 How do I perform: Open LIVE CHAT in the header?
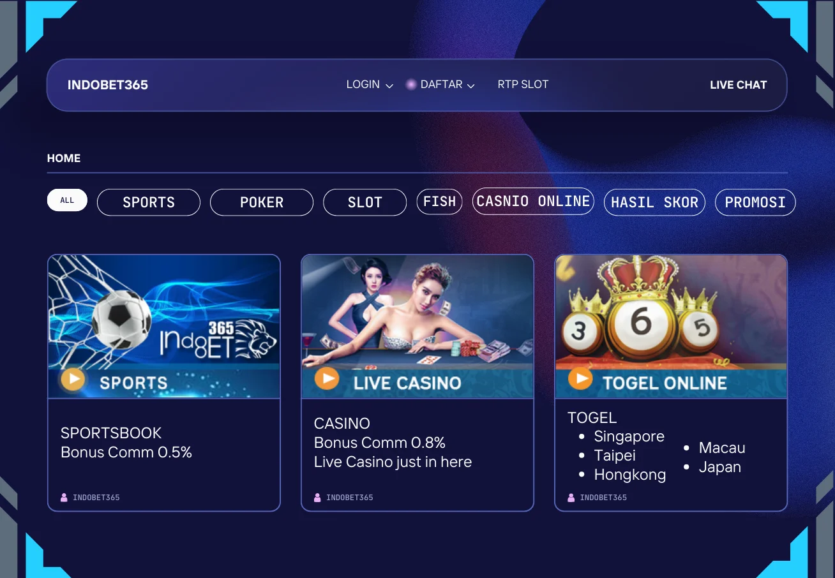click(738, 85)
